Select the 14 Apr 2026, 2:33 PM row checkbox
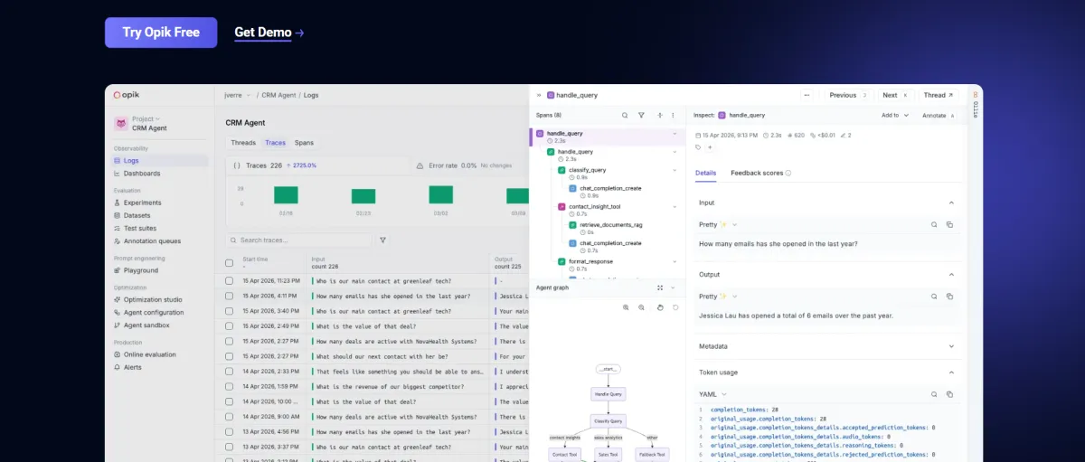1085x462 pixels. (x=230, y=372)
